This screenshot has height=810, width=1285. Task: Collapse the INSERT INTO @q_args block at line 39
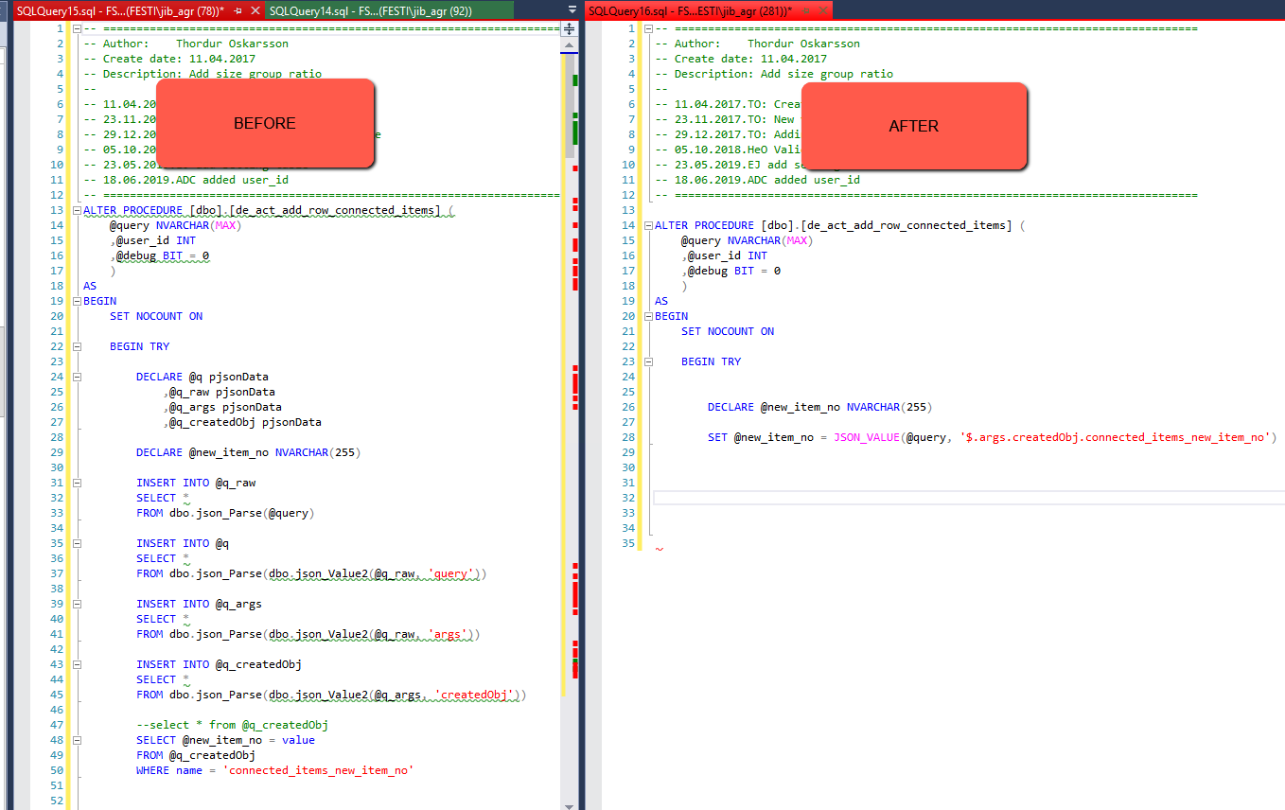[x=77, y=604]
